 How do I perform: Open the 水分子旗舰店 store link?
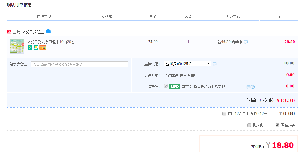(33, 32)
